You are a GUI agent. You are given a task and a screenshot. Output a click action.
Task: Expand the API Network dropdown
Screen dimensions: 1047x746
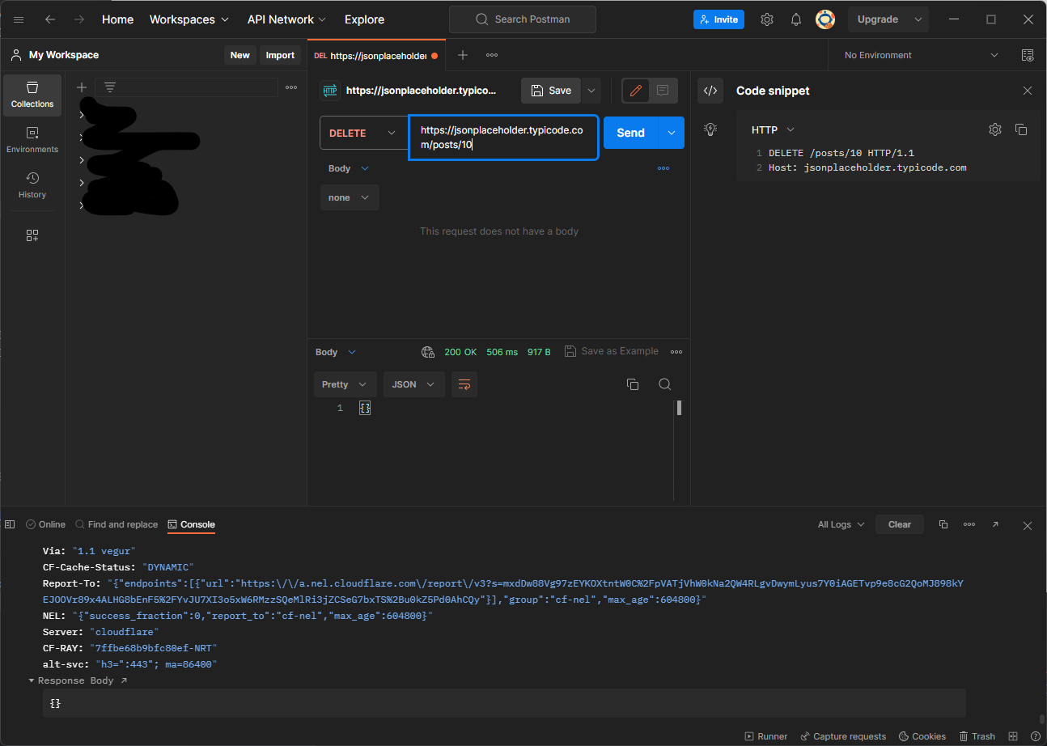(x=287, y=19)
